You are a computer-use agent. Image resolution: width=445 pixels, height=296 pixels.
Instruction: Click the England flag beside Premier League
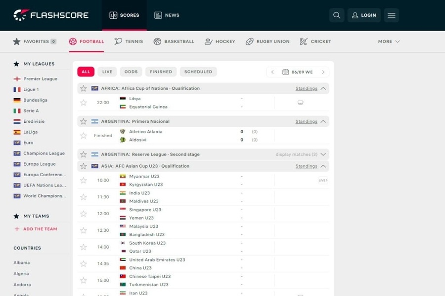tap(17, 79)
